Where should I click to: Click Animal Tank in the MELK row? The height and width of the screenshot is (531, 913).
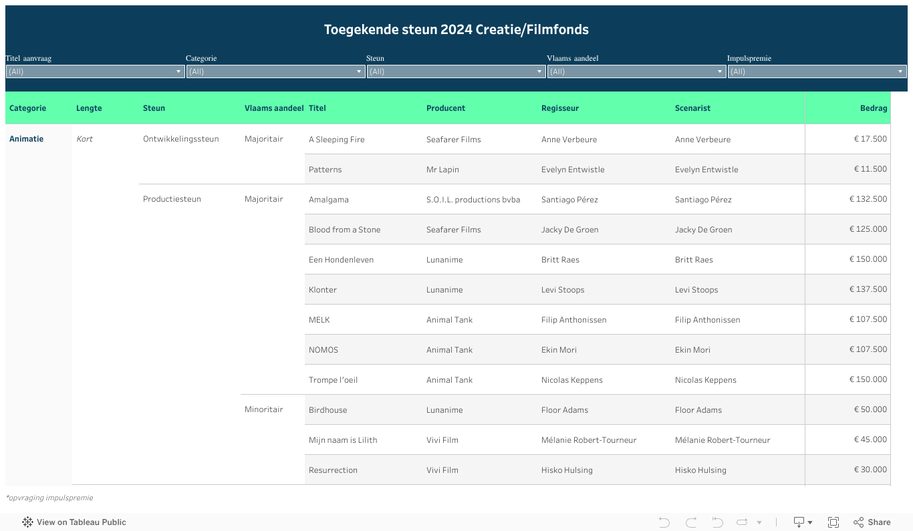point(450,320)
